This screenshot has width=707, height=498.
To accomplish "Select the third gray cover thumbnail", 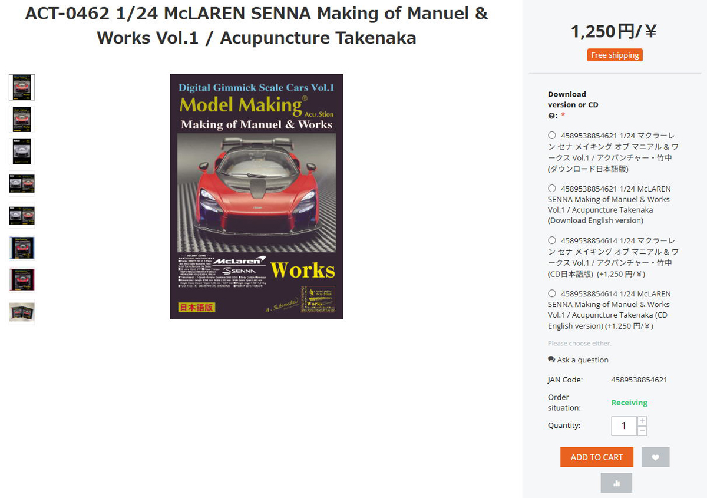I will [x=22, y=151].
